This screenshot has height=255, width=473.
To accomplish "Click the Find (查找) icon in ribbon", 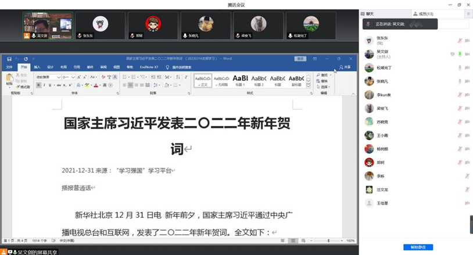I will point(324,75).
